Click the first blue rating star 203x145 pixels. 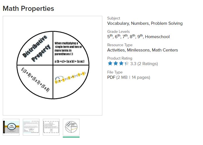tap(110, 63)
